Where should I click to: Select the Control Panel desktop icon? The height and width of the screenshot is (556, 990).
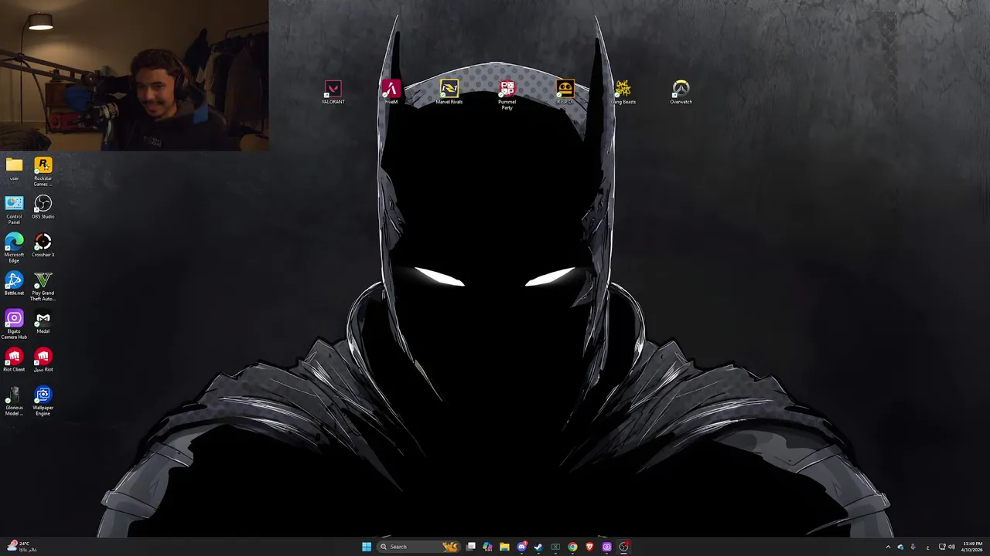[14, 209]
